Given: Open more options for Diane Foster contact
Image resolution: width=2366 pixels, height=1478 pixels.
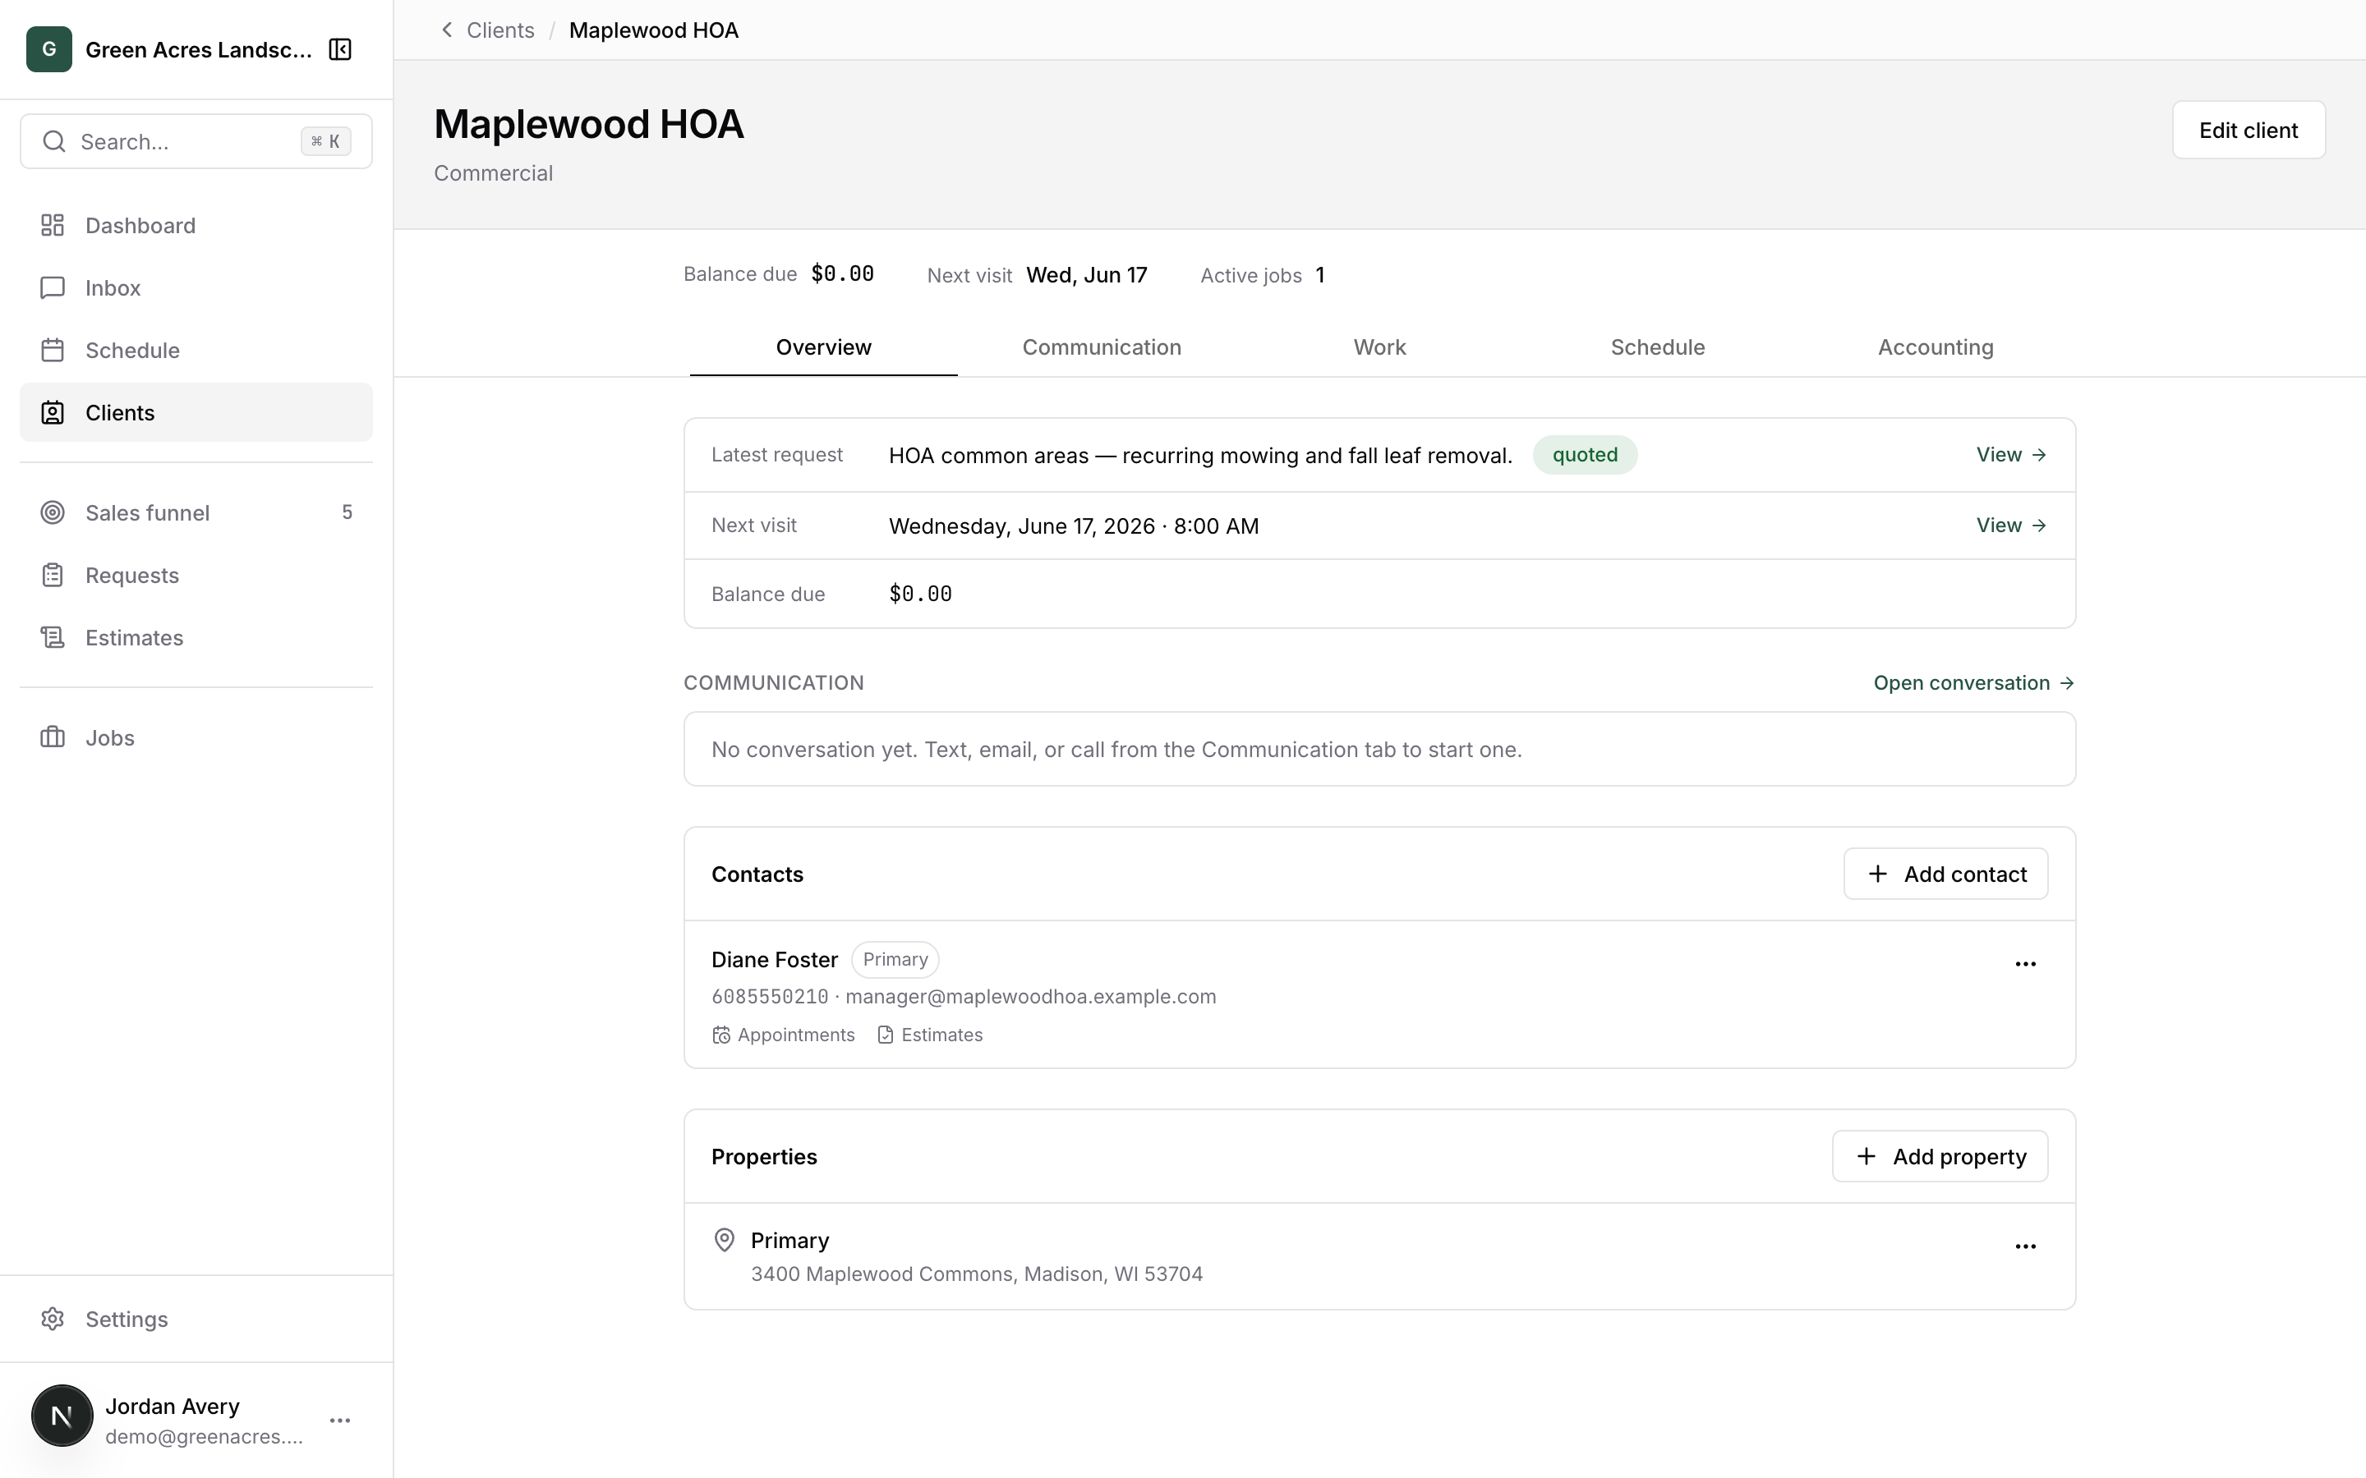Looking at the screenshot, I should [x=2025, y=964].
